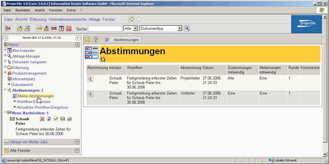Start a search with the magnifier icon

coord(186,28)
